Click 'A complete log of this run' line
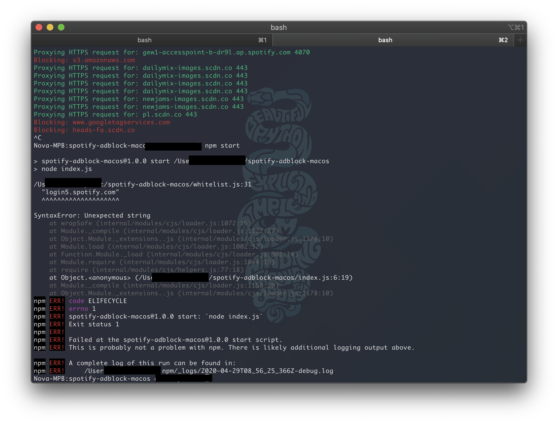The width and height of the screenshot is (558, 424). pyautogui.click(x=135, y=363)
